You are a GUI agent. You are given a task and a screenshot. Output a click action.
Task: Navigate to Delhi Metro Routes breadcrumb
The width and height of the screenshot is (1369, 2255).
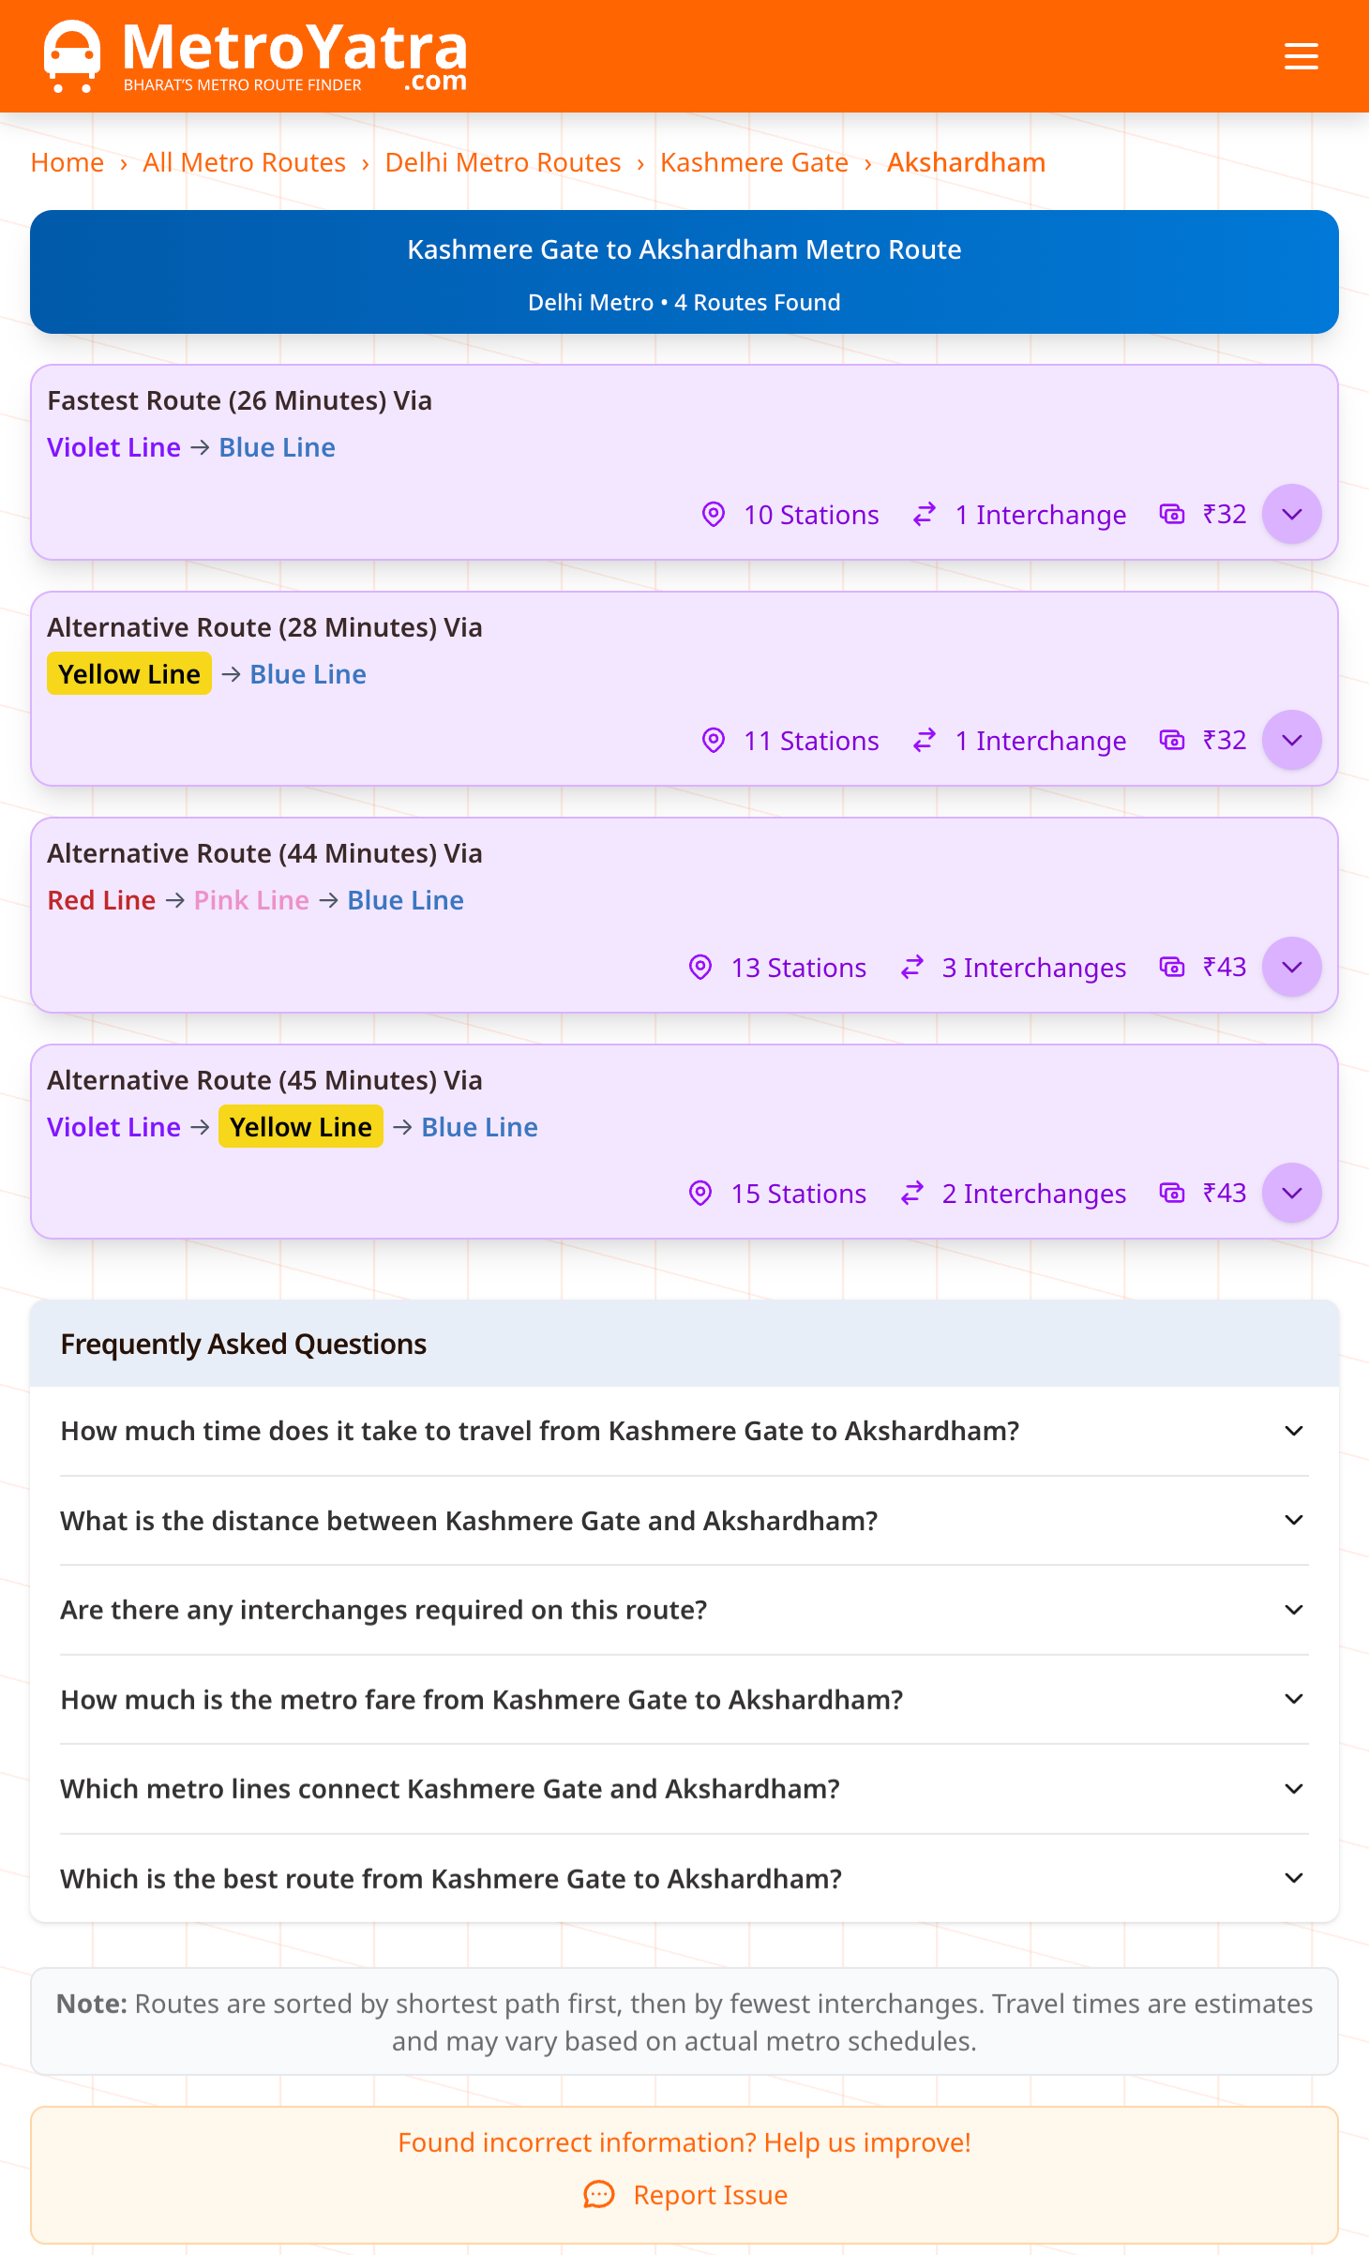[x=503, y=162]
